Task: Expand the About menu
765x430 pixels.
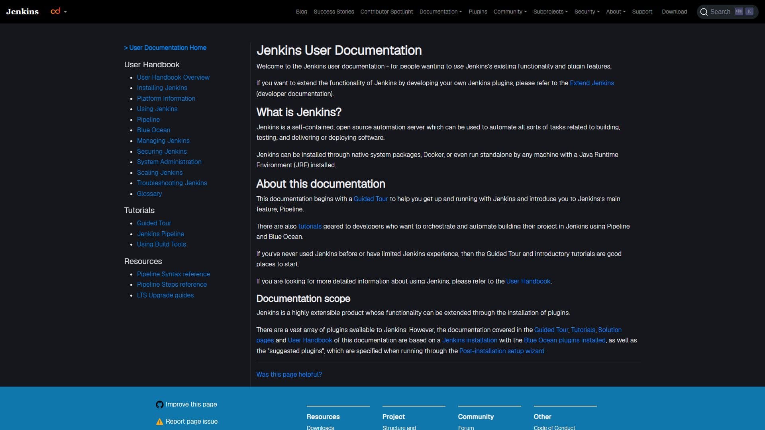Action: click(616, 12)
